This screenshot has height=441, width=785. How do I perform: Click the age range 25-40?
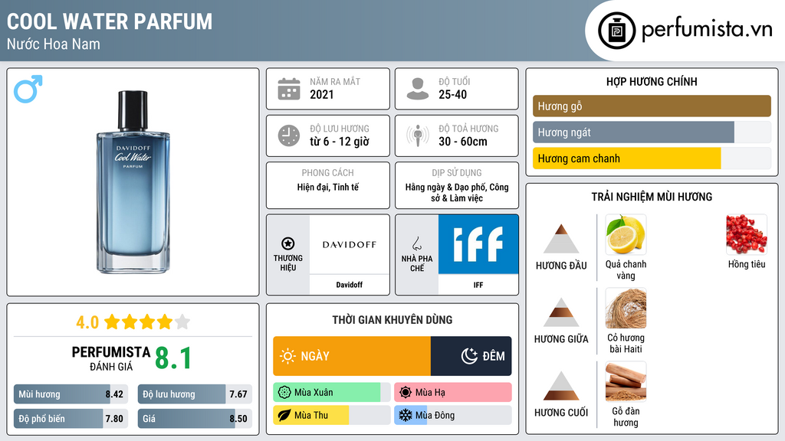click(452, 94)
